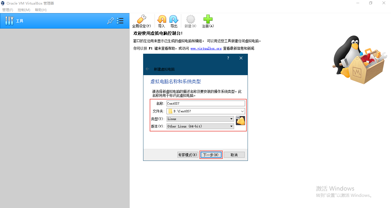
Task: Close the New Virtual Machine dialog
Action: click(x=241, y=58)
